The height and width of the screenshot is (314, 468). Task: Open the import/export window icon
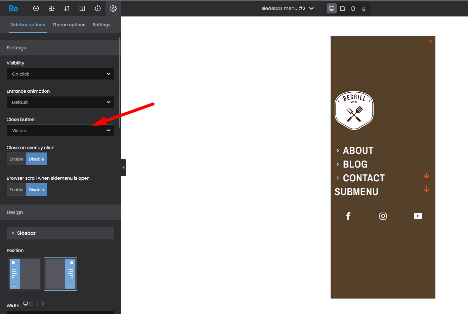coord(82,8)
